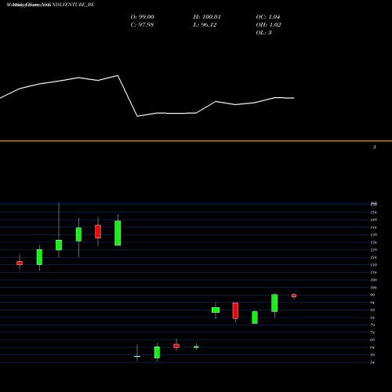Click the peak of the white indicator line

(118, 75)
